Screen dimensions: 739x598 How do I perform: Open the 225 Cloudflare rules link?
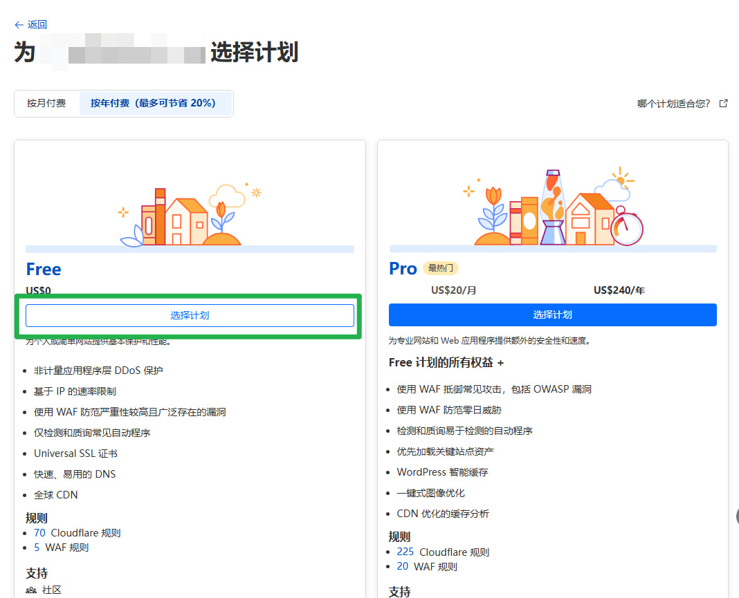click(x=405, y=552)
